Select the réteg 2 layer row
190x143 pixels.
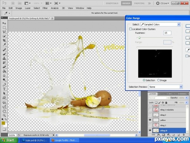(167, 115)
